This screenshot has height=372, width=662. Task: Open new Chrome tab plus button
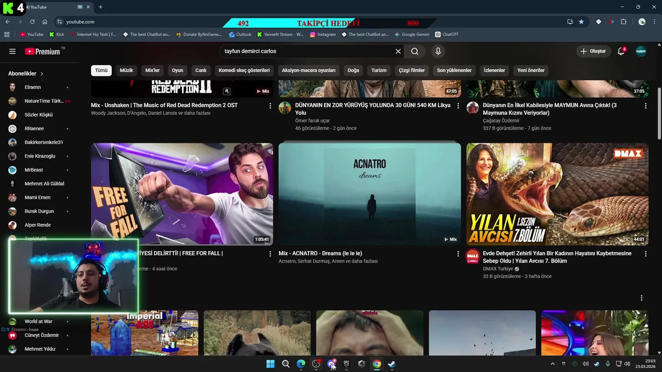click(100, 7)
